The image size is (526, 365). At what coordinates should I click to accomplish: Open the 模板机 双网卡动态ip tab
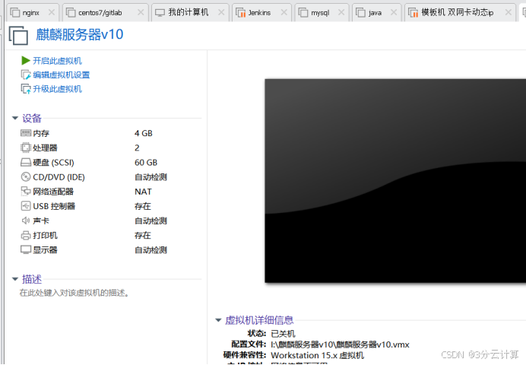pos(460,13)
